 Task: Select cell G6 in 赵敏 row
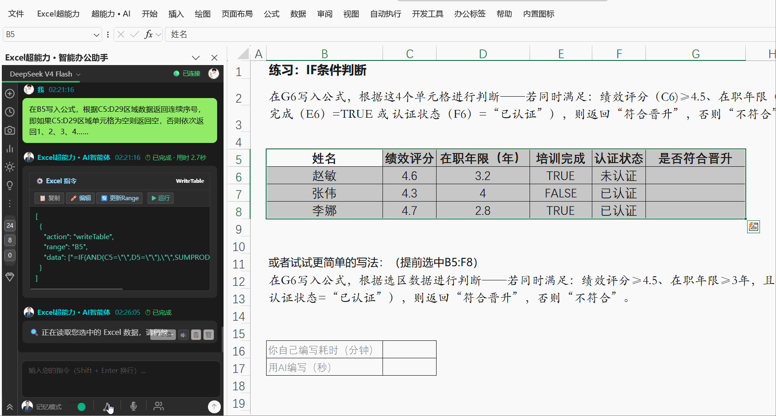pyautogui.click(x=695, y=176)
